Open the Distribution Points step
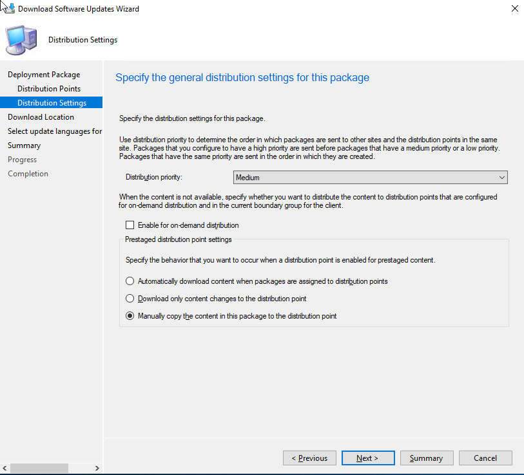 click(49, 89)
